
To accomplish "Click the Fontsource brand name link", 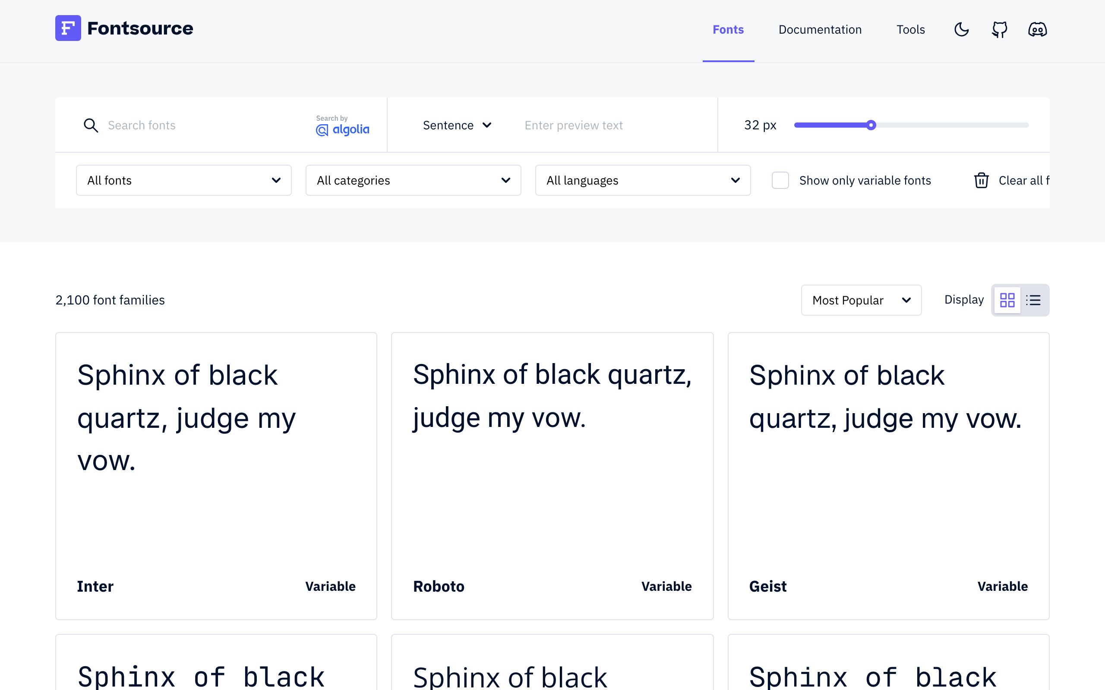I will tap(140, 28).
